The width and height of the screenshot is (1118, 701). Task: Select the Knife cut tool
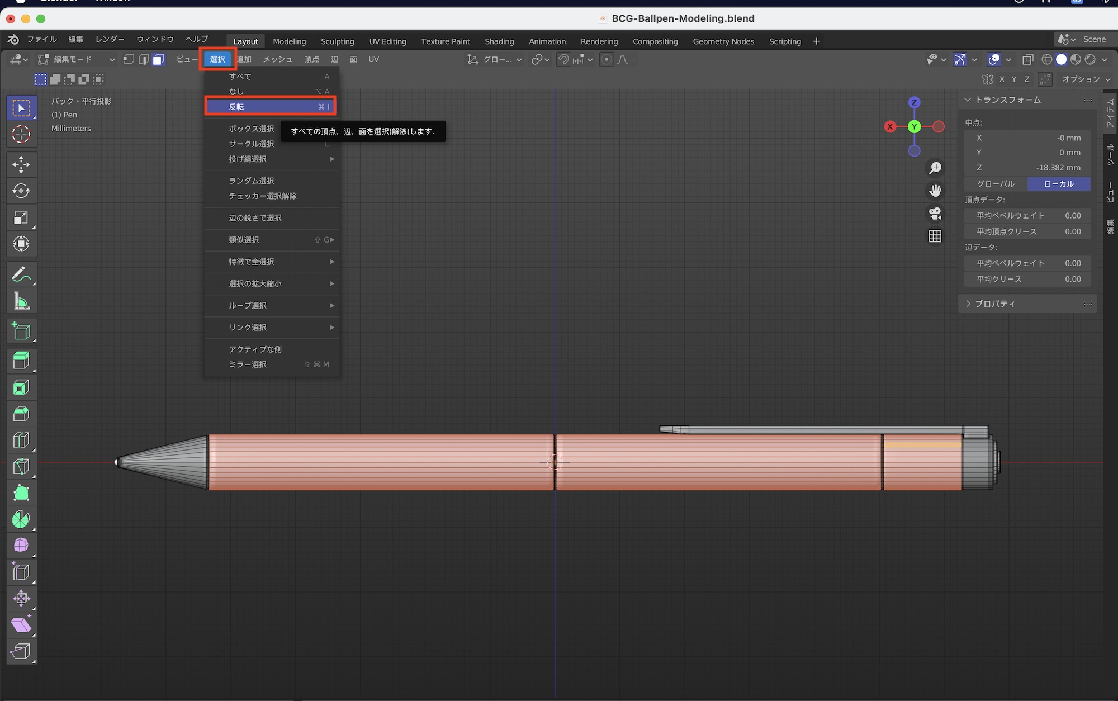[21, 466]
